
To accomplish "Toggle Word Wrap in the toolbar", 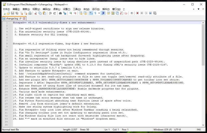I will (x=91, y=13).
